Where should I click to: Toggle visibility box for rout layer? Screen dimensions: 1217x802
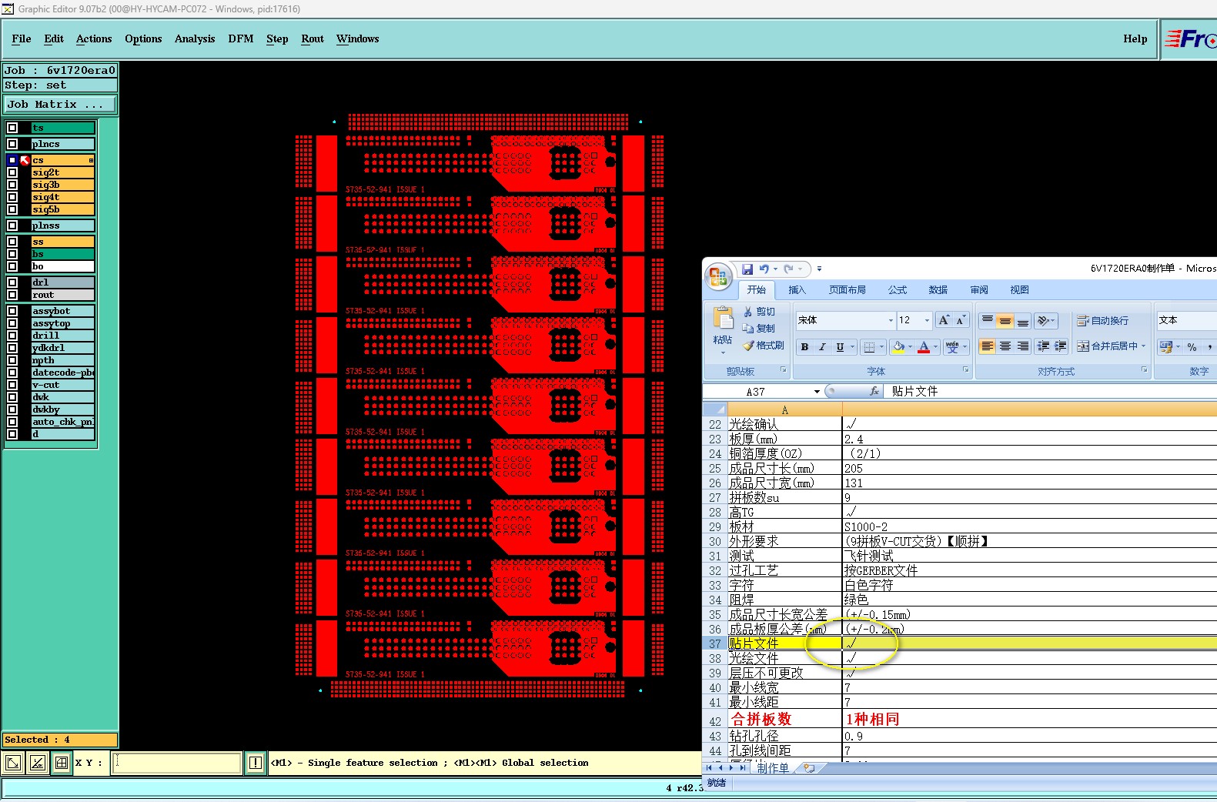[x=12, y=295]
